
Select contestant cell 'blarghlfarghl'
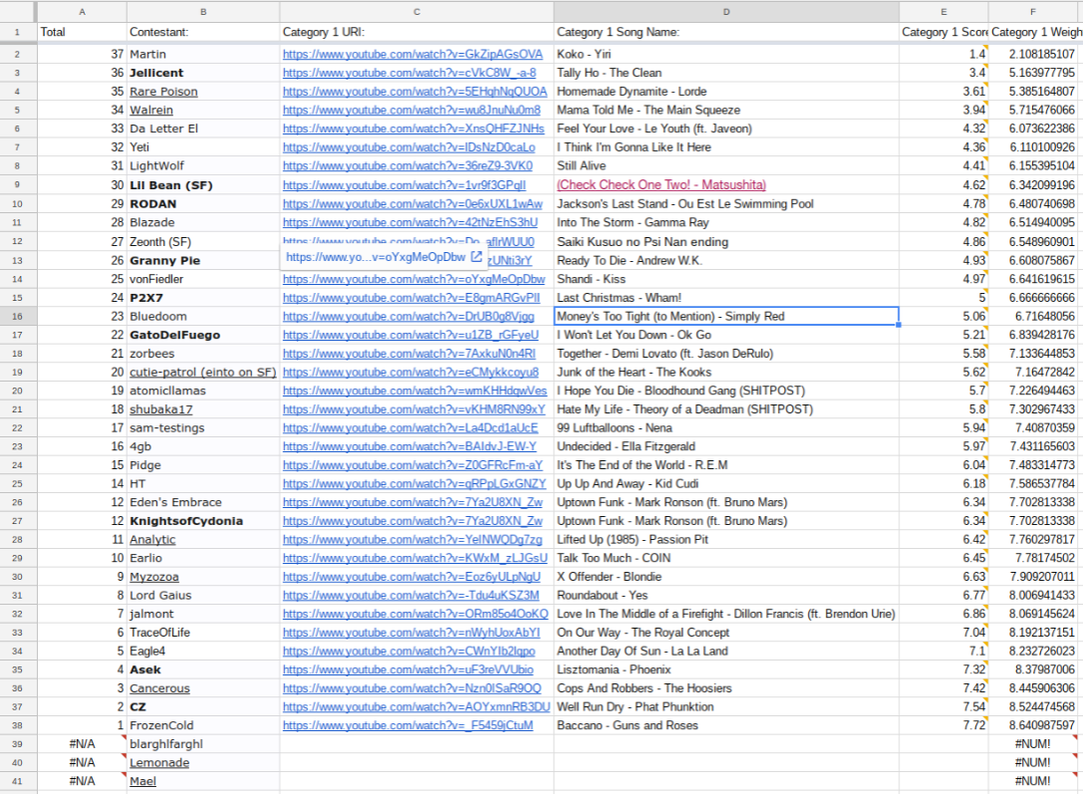(x=203, y=744)
